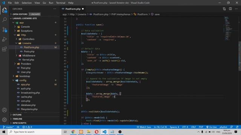Open the editor More Actions ellipsis

point(236,9)
